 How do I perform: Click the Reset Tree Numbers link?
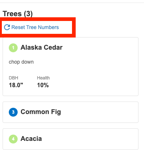(x=32, y=27)
